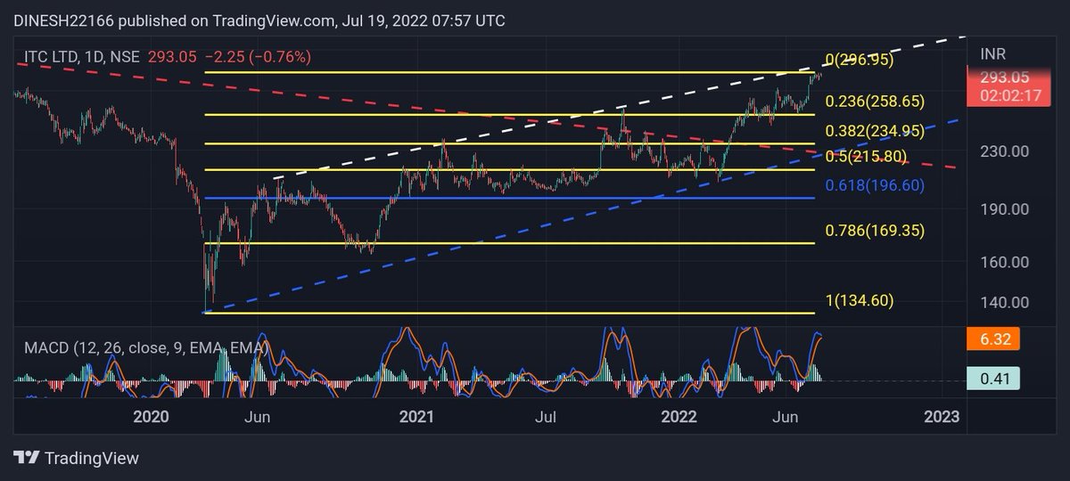The image size is (1070, 481).
Task: Click the 0.786(169.35) Fibonacci level label
Action: point(875,231)
